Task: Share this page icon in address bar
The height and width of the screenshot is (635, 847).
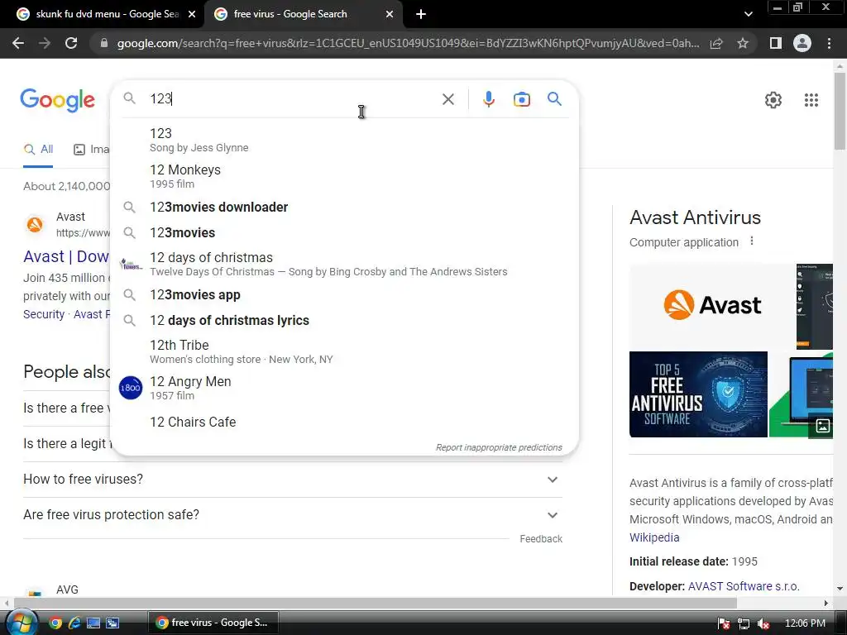Action: tap(716, 43)
